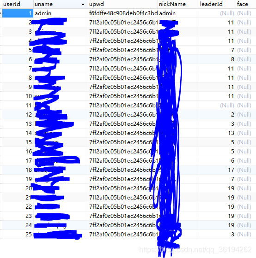Open the uname column header dropdown arrow
Image resolution: width=256 pixels, height=258 pixels.
83,5
